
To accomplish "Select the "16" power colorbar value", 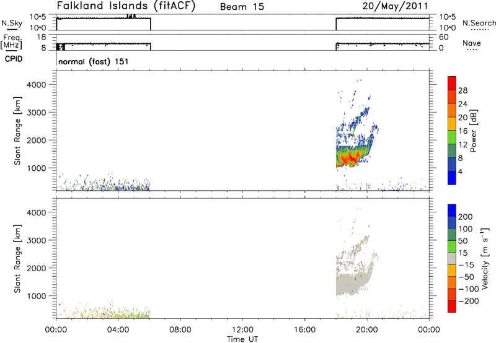I will pos(463,131).
